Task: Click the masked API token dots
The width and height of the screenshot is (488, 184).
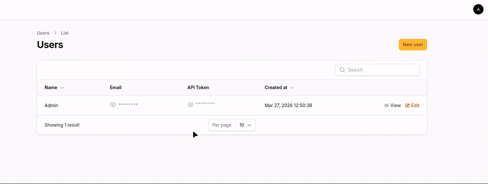Action: pyautogui.click(x=205, y=104)
